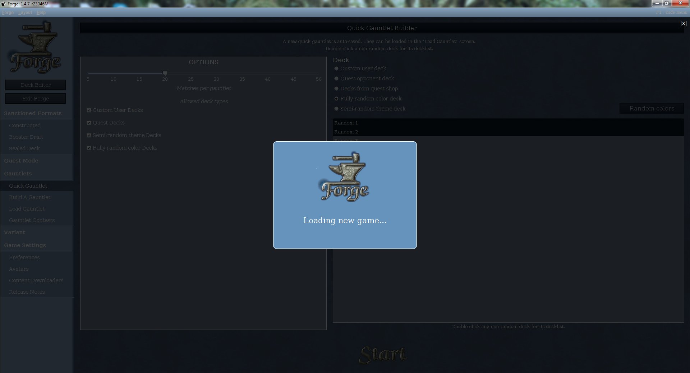Open the Help menu

[41, 13]
